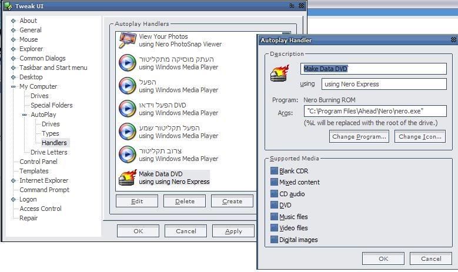The width and height of the screenshot is (458, 272).
Task: Click the Delete handler button
Action: (x=185, y=201)
